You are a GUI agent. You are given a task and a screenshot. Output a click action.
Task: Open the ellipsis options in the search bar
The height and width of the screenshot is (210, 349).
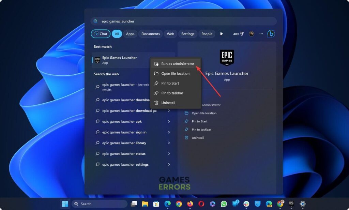point(261,34)
